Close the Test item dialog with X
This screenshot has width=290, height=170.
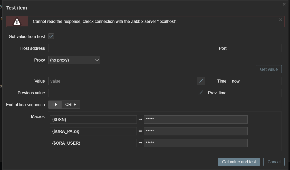(284, 4)
